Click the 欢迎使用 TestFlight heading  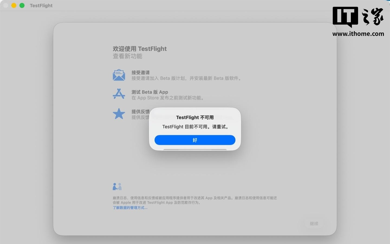(139, 49)
